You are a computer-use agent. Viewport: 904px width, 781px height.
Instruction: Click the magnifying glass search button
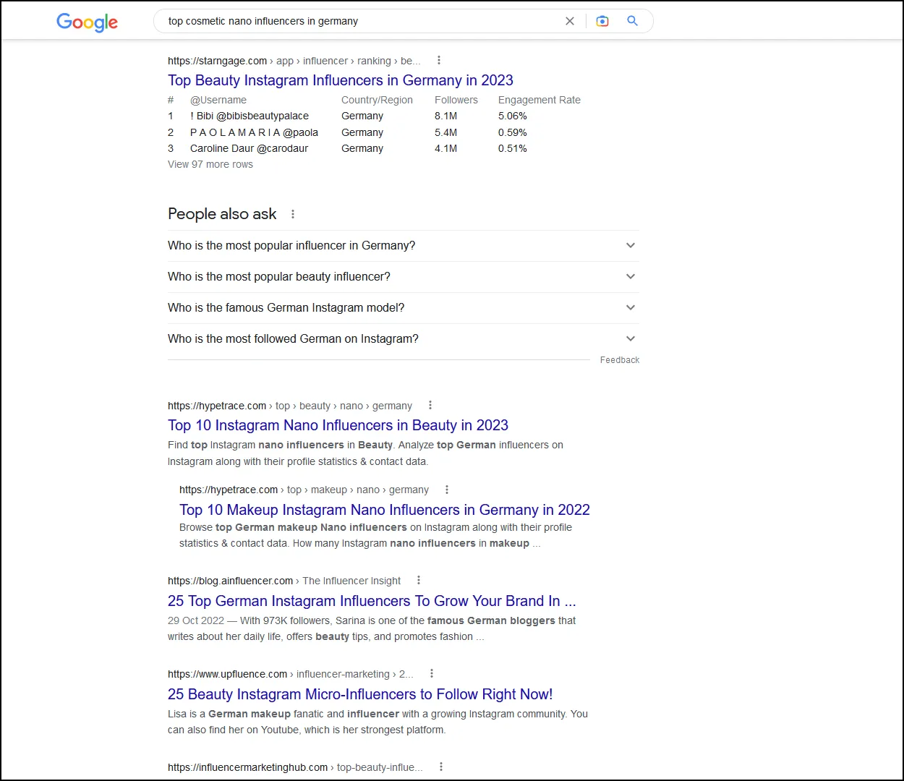[x=632, y=21]
